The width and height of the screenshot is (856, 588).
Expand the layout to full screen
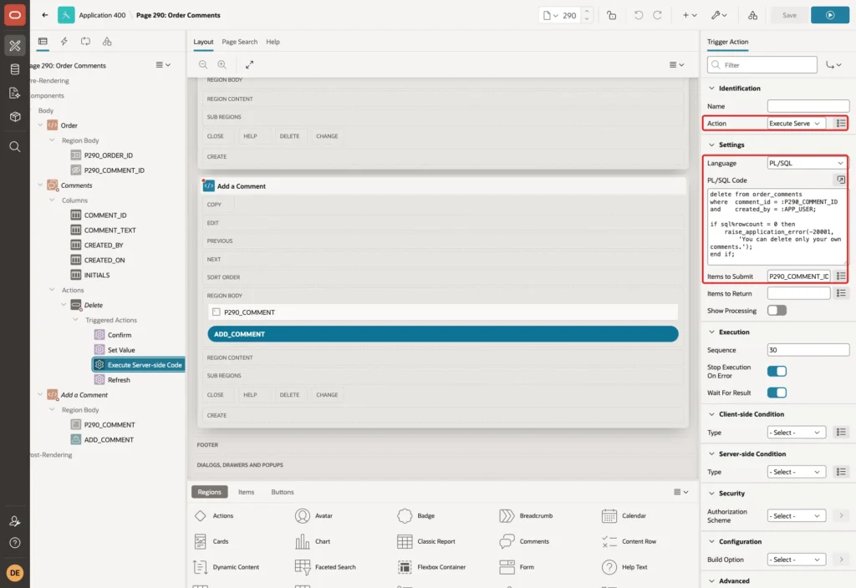click(249, 64)
